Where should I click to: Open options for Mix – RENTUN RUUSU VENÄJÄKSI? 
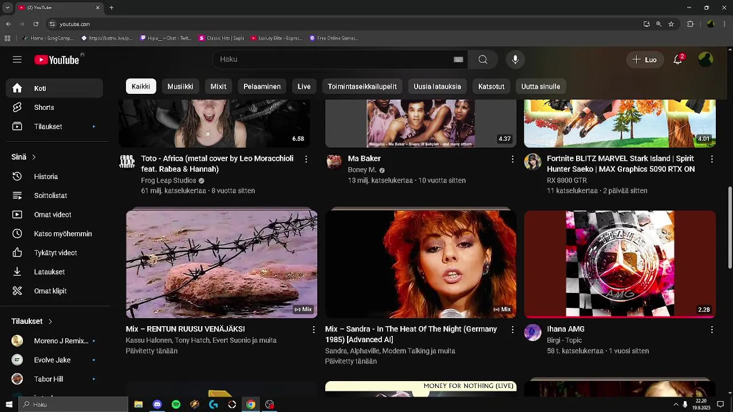pos(313,330)
